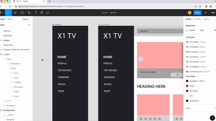Viewport: 216px width, 121px height.
Task: Open browser share icon in address bar
Action: pos(195,6)
